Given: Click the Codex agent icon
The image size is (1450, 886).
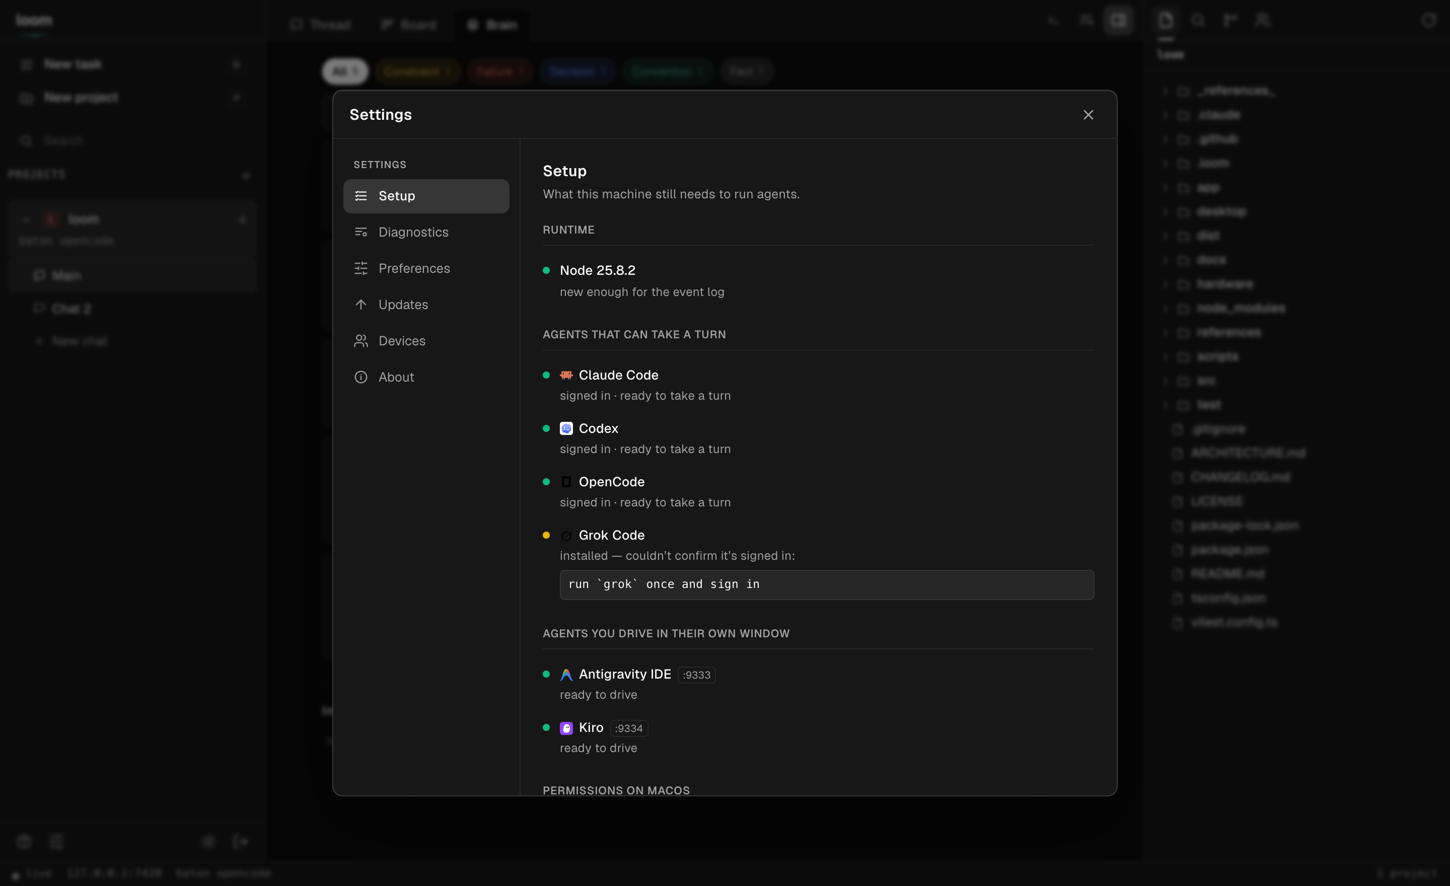Looking at the screenshot, I should 566,428.
